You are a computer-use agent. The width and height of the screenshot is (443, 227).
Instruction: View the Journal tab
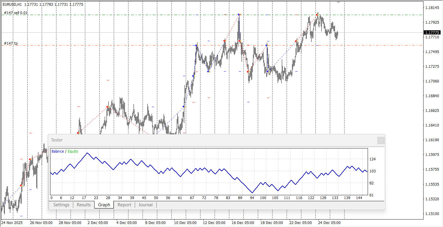(146, 205)
